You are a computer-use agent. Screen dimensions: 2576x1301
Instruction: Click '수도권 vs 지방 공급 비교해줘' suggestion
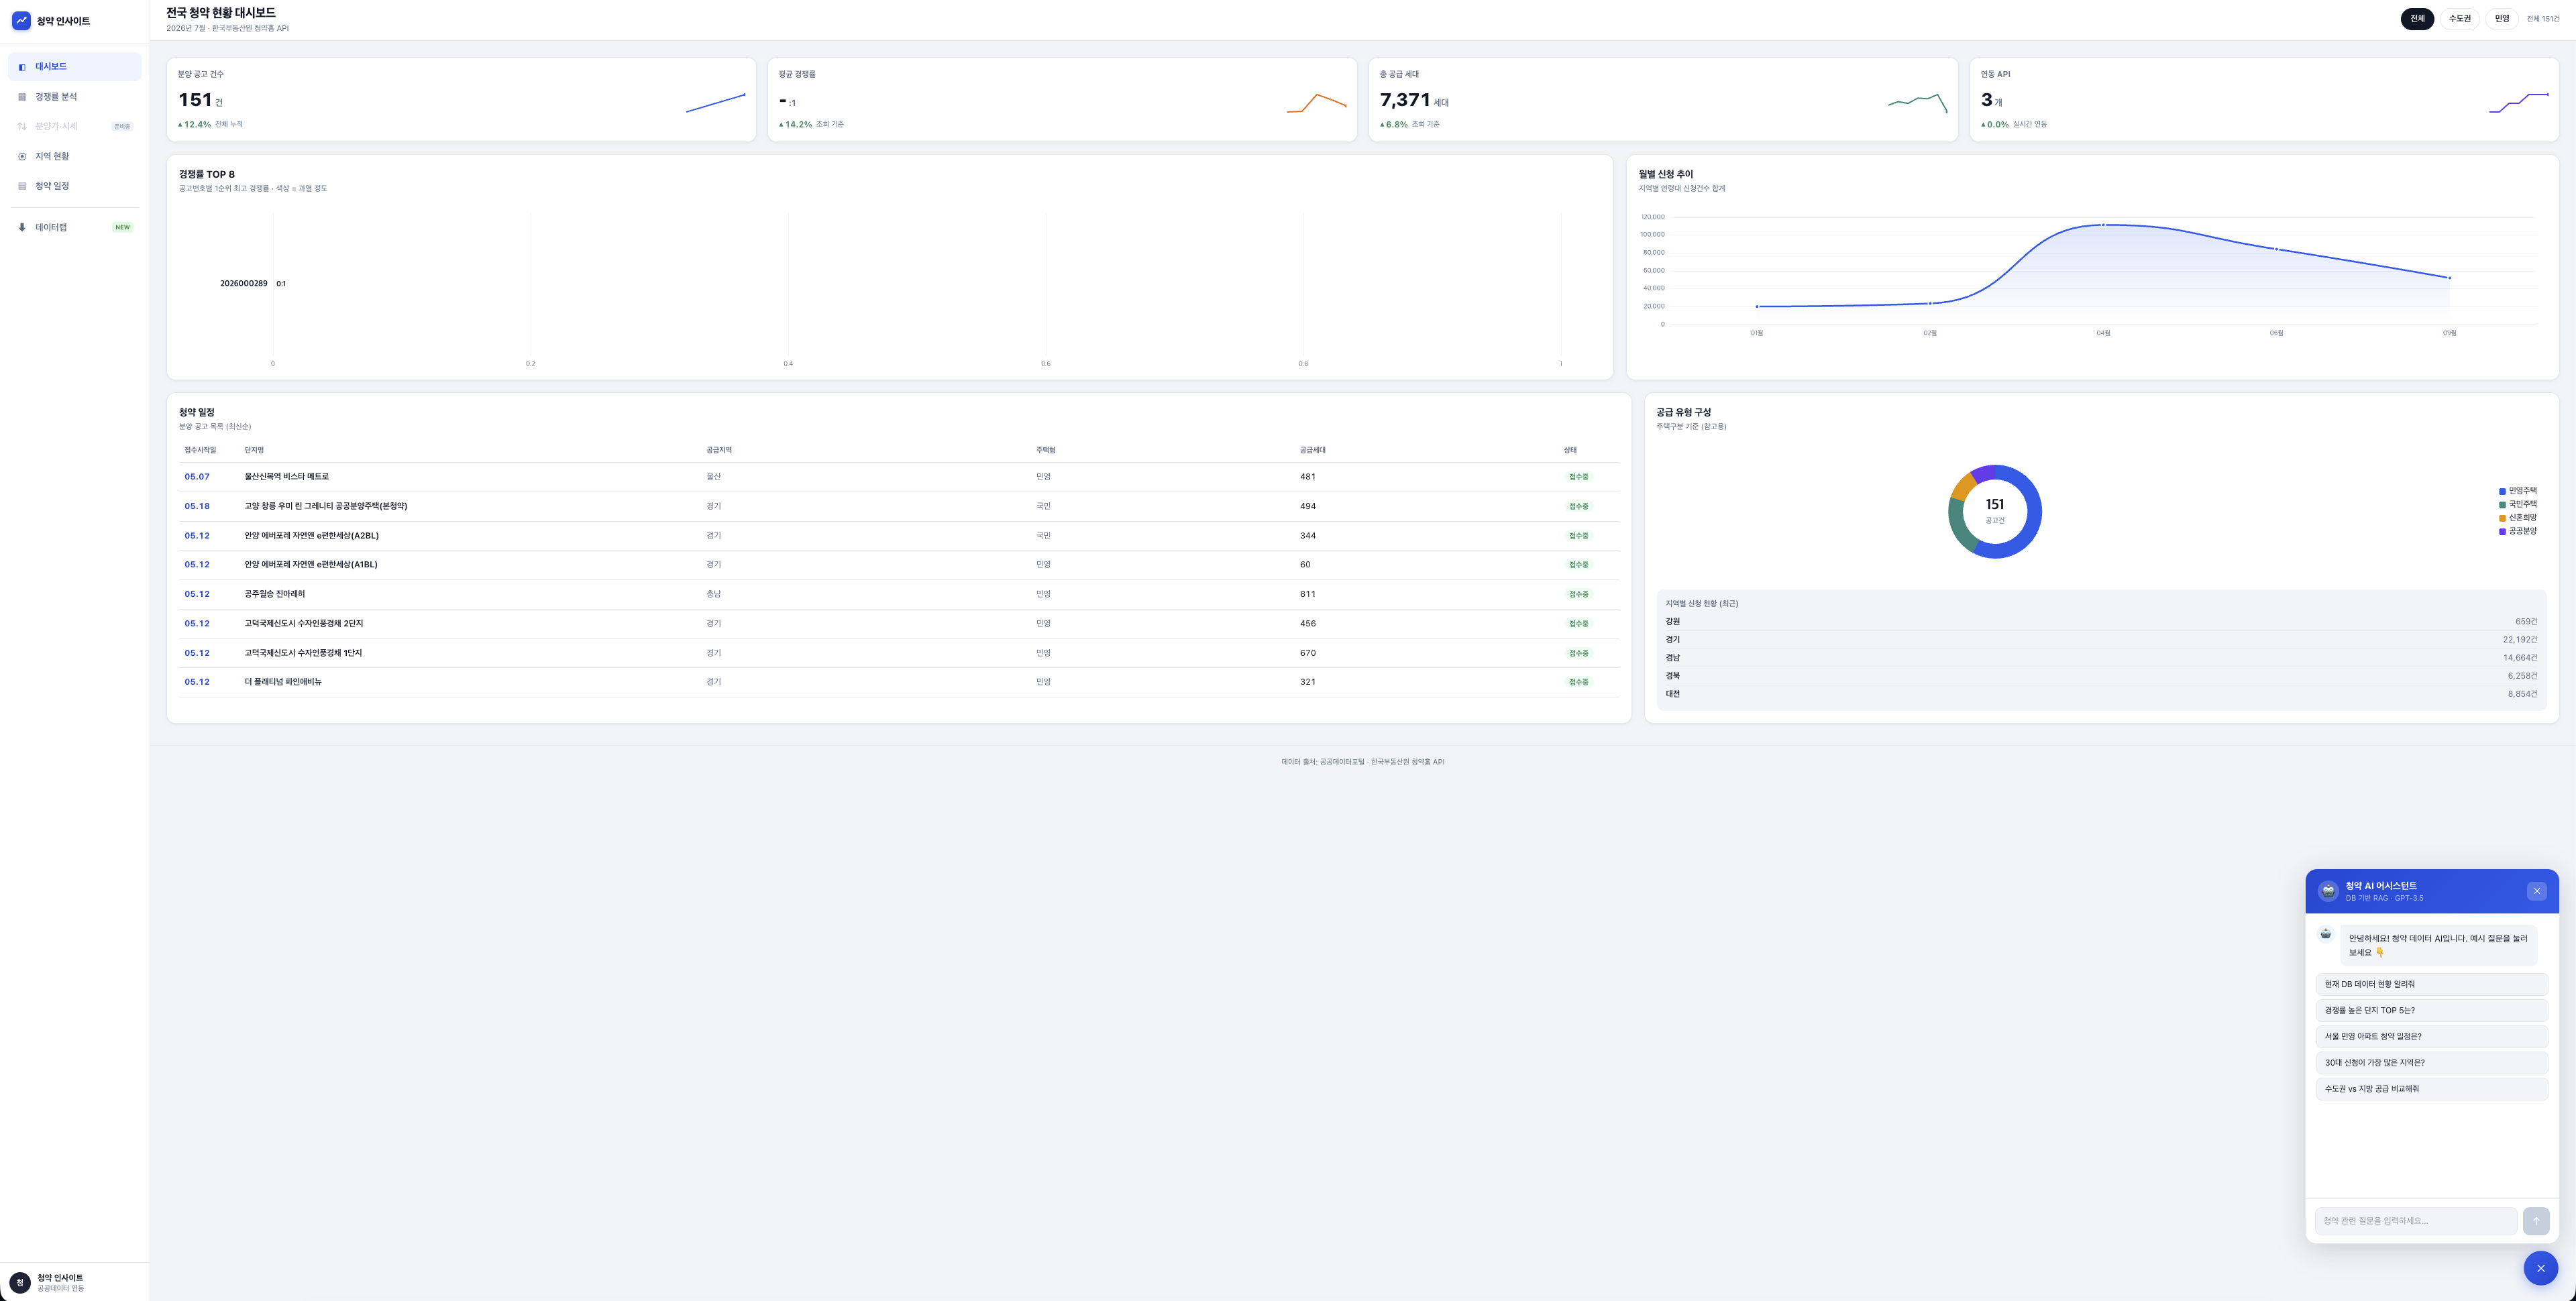[2431, 1089]
